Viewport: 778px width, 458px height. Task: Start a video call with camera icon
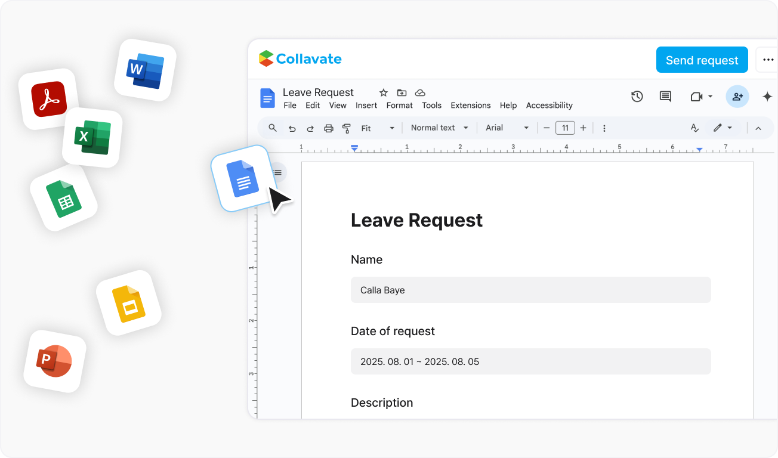pyautogui.click(x=696, y=97)
